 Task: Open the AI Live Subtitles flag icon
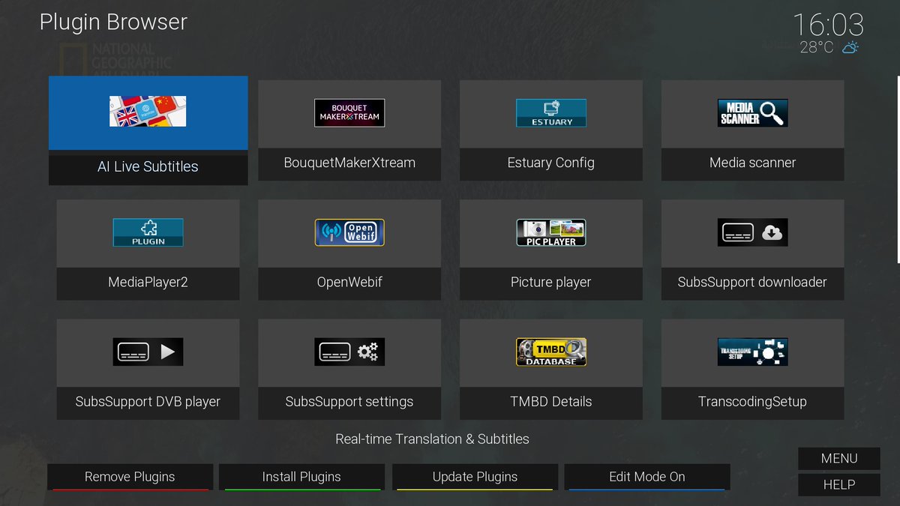coord(148,111)
